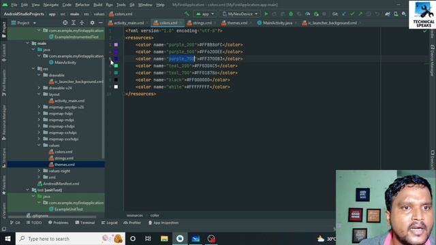Click the Git update project arrow
436x245 pixels.
coord(344,14)
